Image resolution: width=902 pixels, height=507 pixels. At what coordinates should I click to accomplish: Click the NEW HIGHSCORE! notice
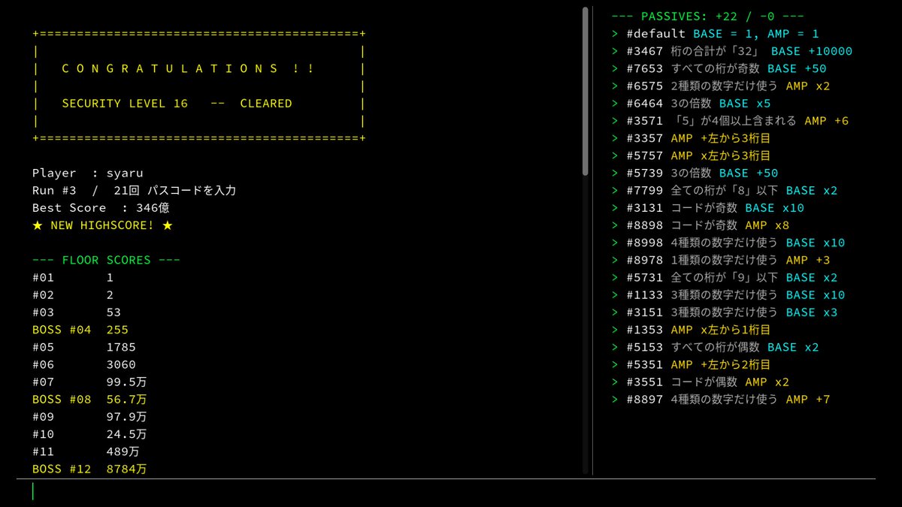pos(102,225)
